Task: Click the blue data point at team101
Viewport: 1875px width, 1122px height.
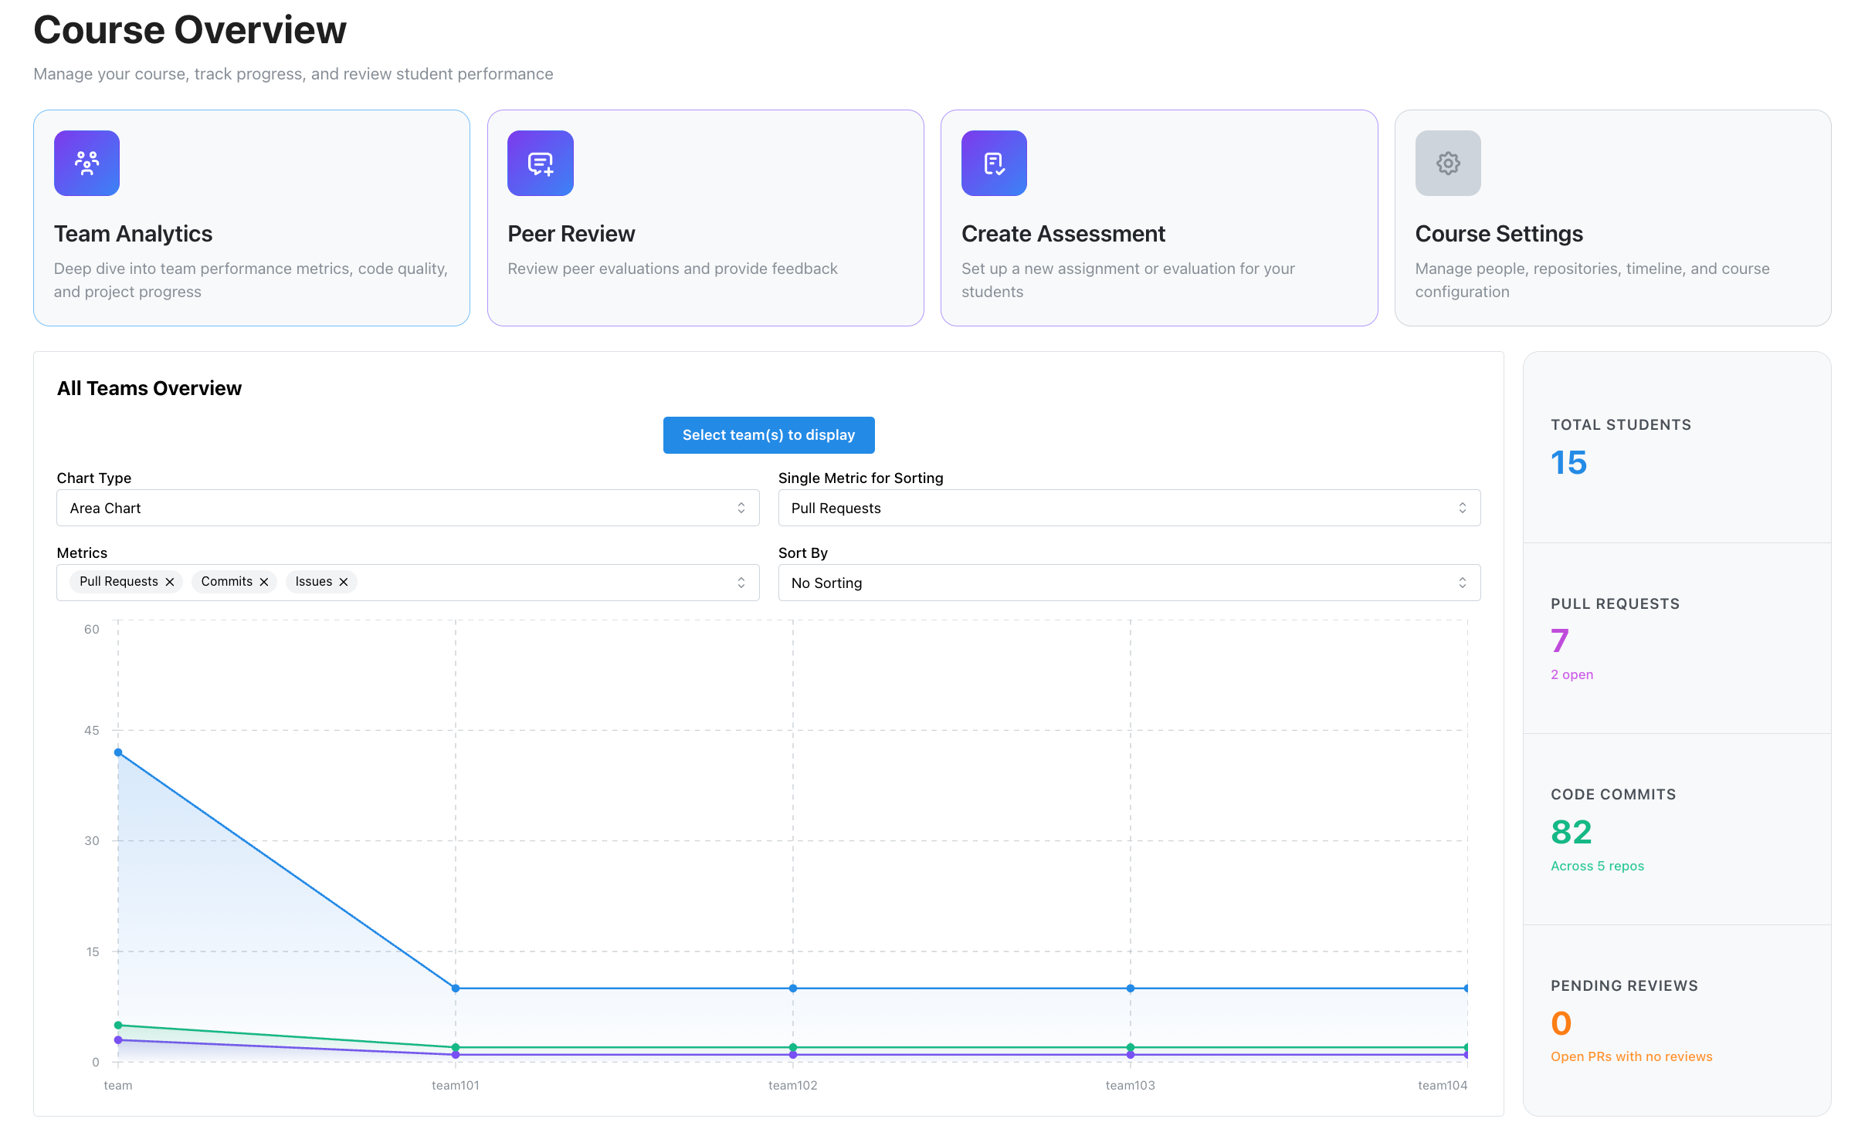Action: [456, 988]
